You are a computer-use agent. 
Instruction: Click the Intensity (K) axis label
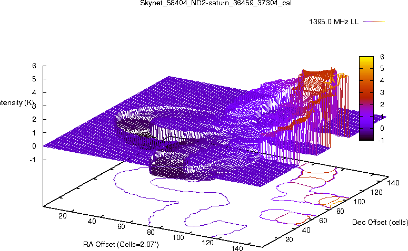click(16, 103)
